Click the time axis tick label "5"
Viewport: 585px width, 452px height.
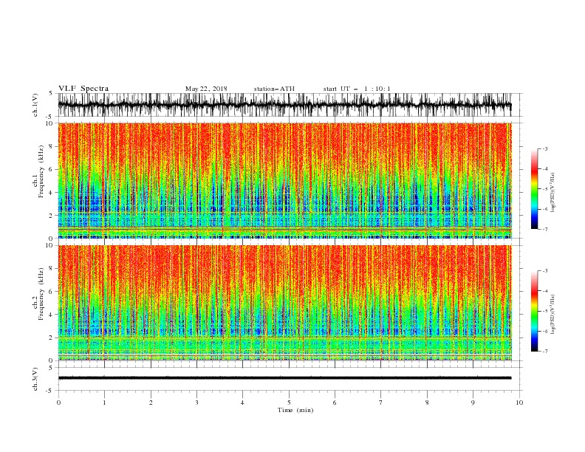(289, 403)
